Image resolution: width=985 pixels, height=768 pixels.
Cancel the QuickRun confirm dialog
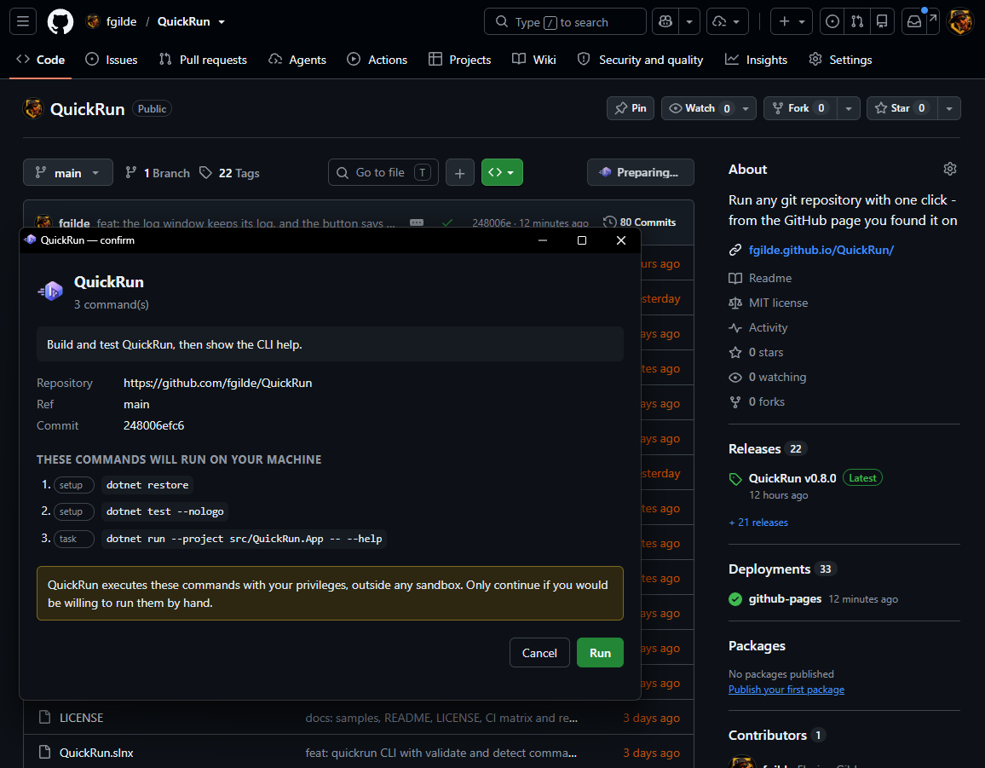coord(539,652)
